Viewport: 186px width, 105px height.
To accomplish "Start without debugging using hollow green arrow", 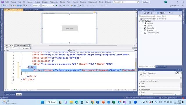I will tap(64, 6).
